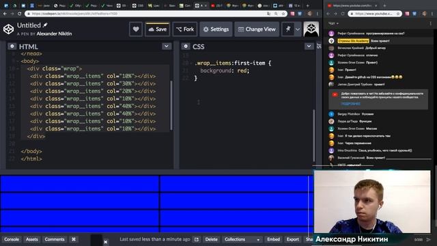The image size is (437, 246).
Task: Edit the pen title via pencil icon
Action: coord(45,25)
